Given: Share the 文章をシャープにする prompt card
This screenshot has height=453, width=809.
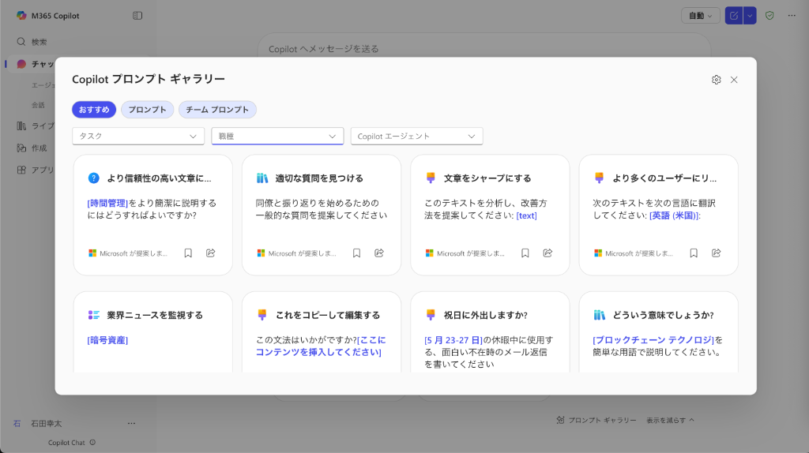Looking at the screenshot, I should pyautogui.click(x=547, y=253).
